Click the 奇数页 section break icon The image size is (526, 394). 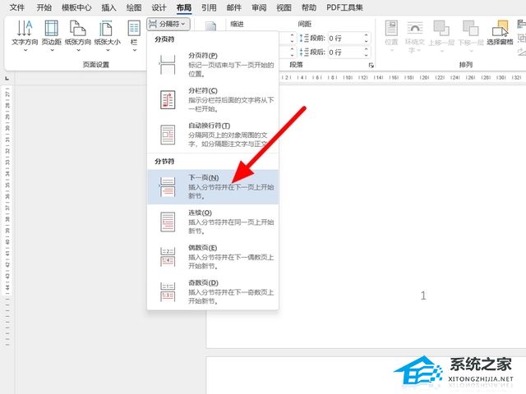point(168,292)
